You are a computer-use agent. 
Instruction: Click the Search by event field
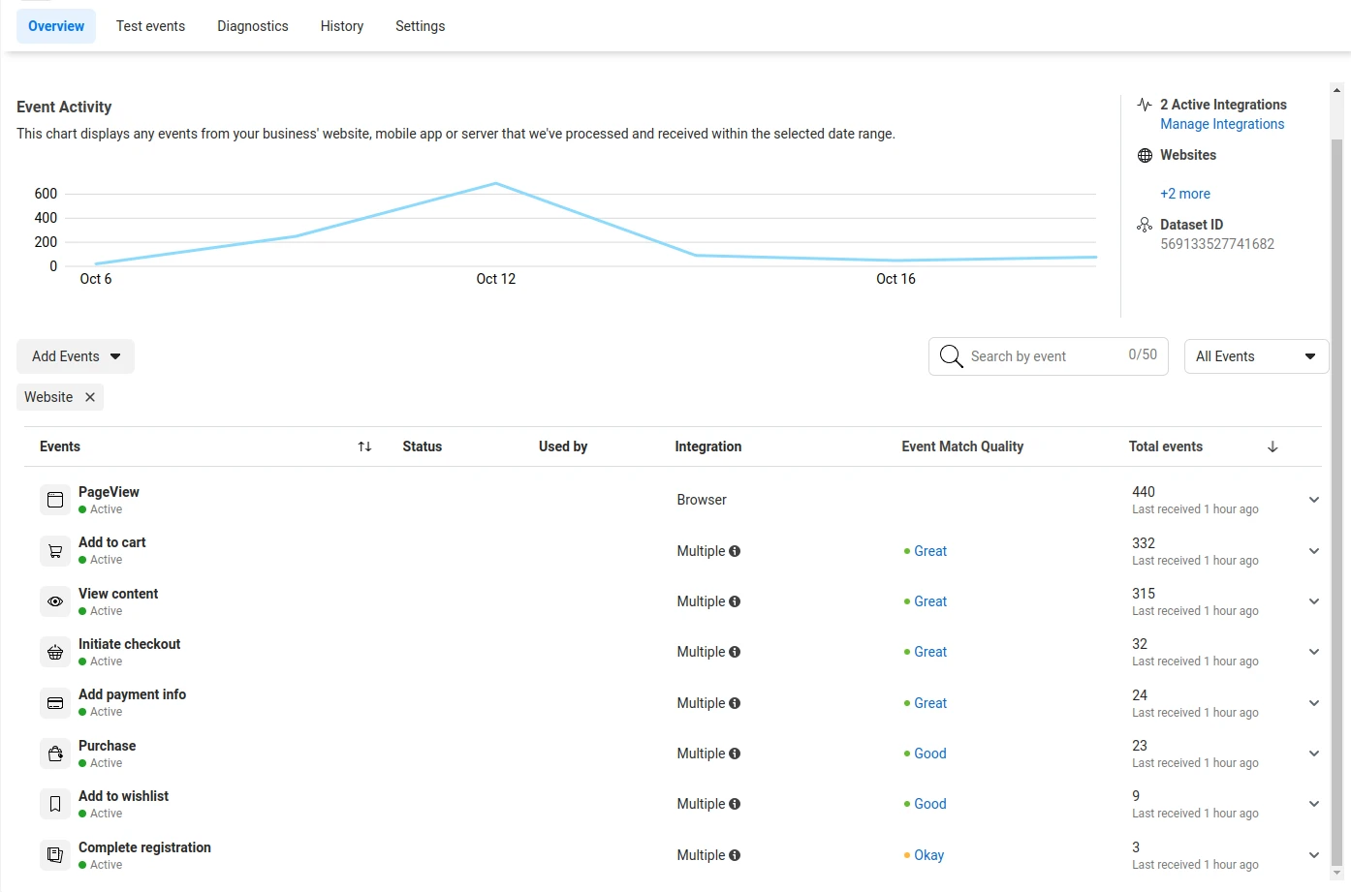point(1042,356)
